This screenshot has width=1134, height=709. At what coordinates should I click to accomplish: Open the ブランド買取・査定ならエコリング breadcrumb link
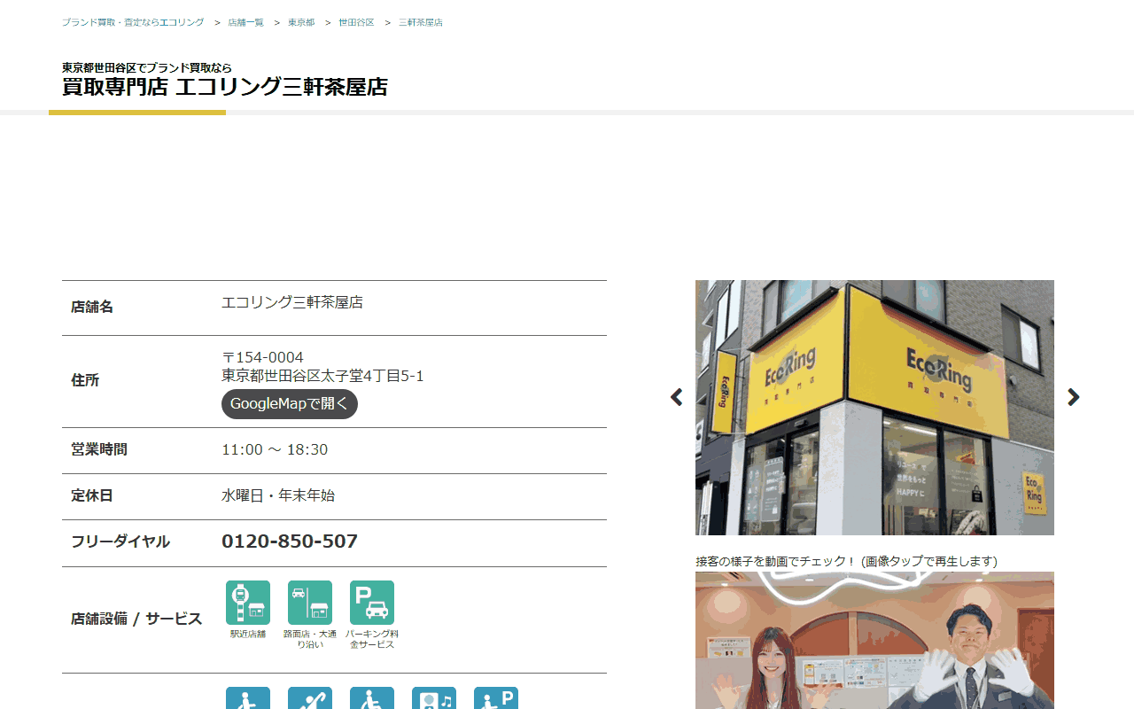133,22
